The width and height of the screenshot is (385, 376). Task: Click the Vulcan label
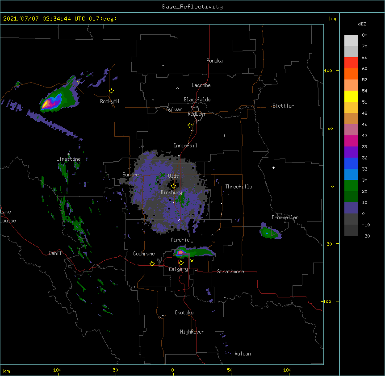[x=243, y=354]
